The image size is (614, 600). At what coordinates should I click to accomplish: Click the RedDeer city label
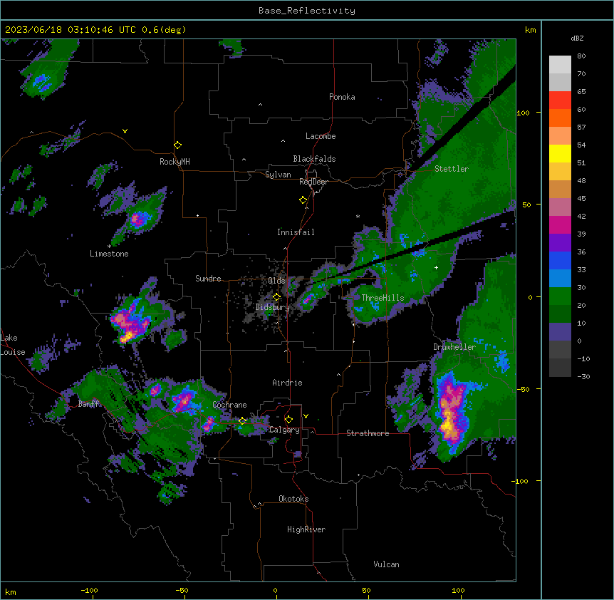point(313,182)
